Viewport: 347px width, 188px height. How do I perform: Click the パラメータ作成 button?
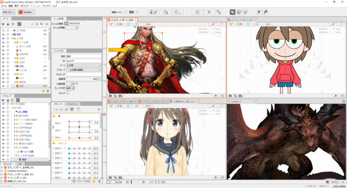click(81, 181)
